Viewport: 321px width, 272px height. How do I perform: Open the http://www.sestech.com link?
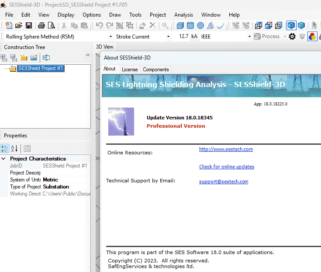coord(226,149)
